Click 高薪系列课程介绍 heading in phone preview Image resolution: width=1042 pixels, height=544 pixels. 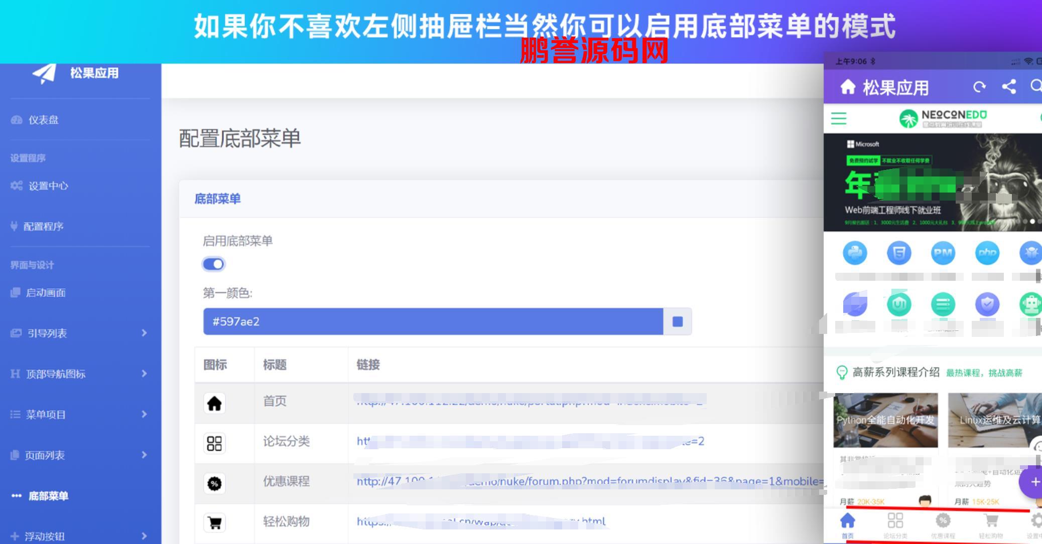[896, 373]
